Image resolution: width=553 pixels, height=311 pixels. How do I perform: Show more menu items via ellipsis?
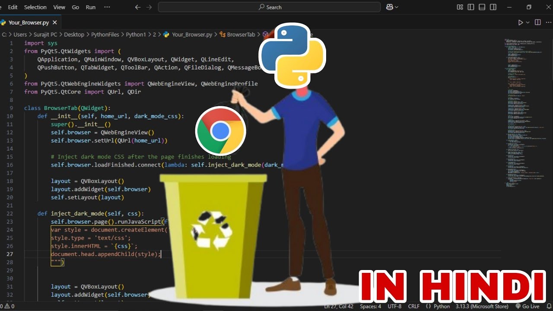[x=107, y=7]
